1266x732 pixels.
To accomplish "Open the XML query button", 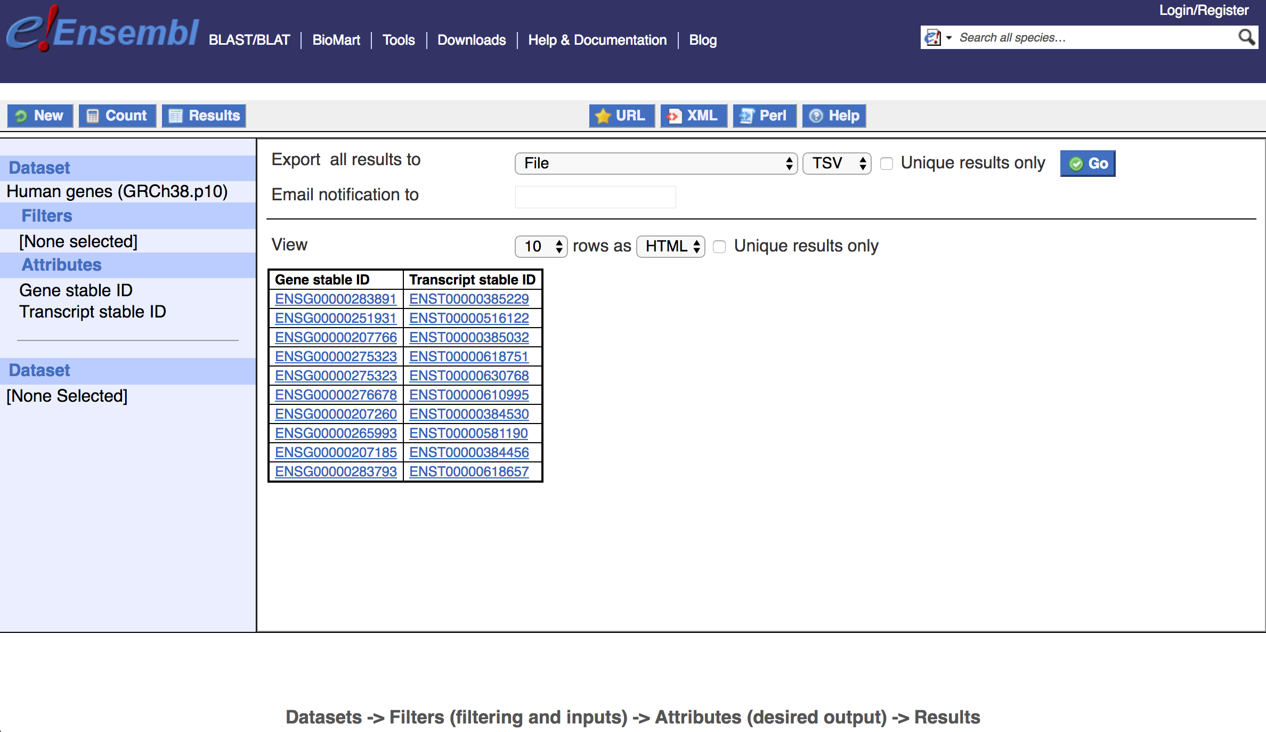I will (694, 116).
